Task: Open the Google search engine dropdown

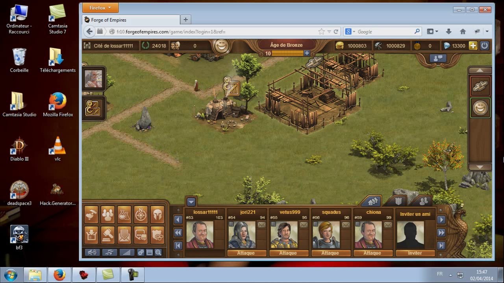Action: tap(350, 31)
